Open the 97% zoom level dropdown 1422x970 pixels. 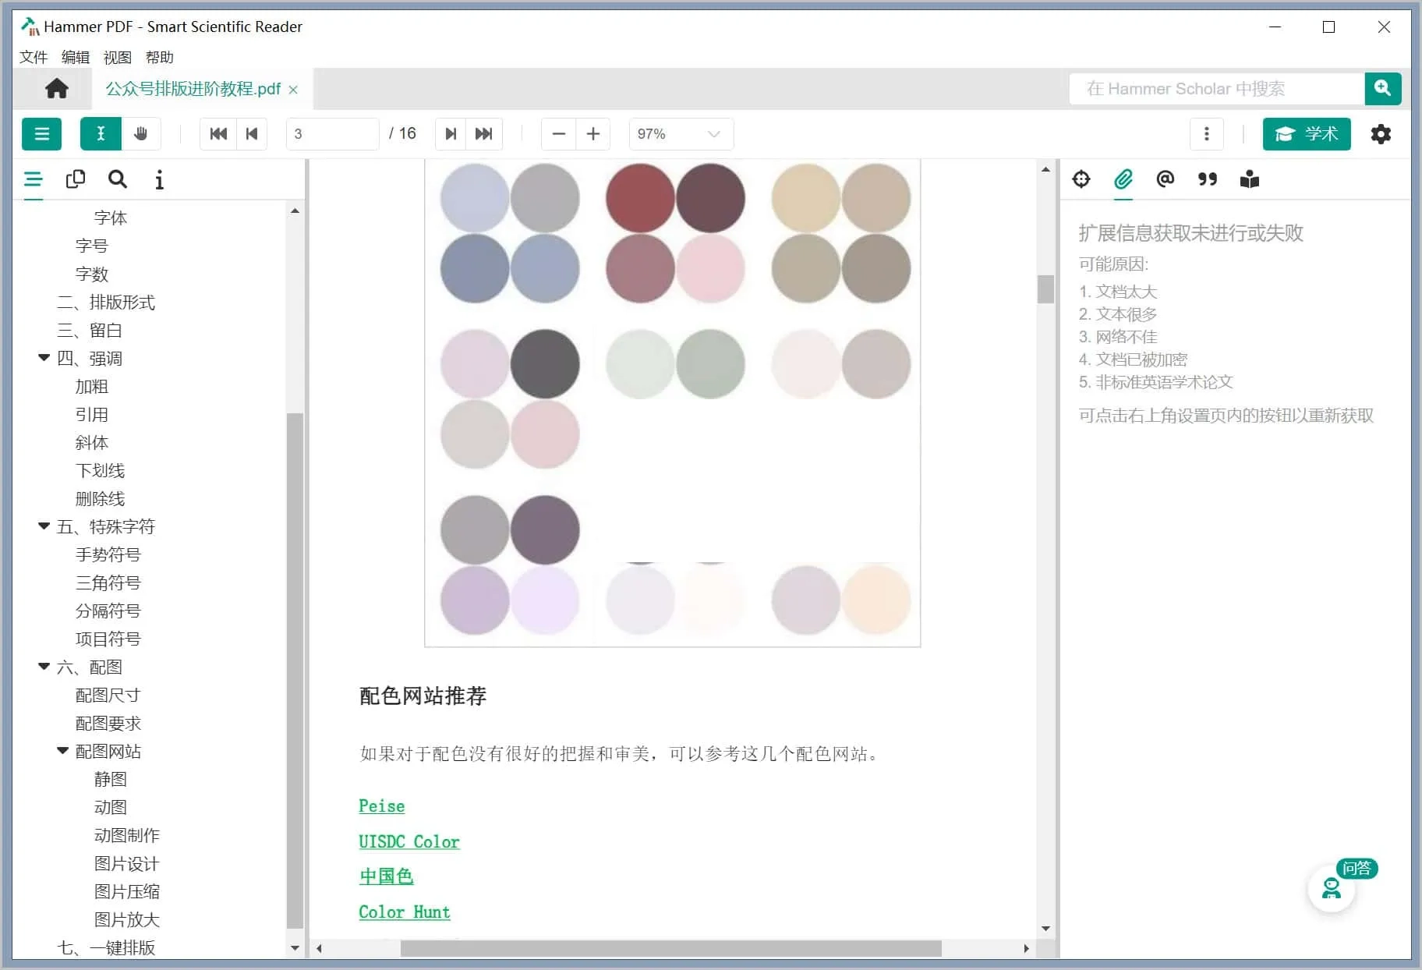pos(681,134)
